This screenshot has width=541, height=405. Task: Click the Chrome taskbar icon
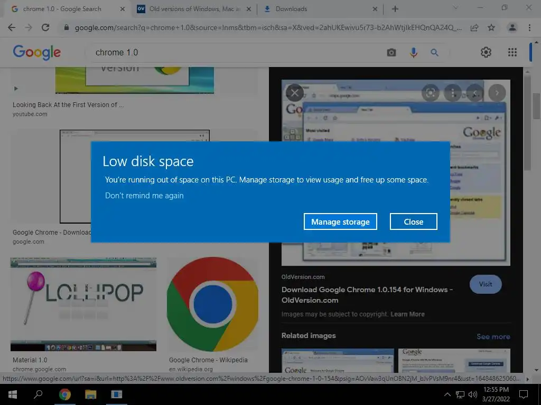64,394
